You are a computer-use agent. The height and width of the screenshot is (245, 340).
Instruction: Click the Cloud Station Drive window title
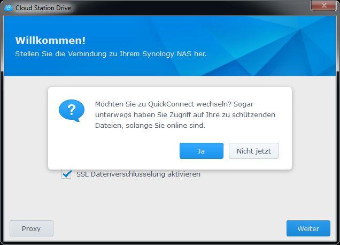43,8
